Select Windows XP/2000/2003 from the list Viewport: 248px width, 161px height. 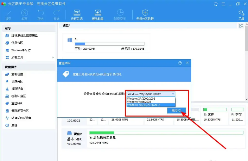pyautogui.click(x=151, y=99)
